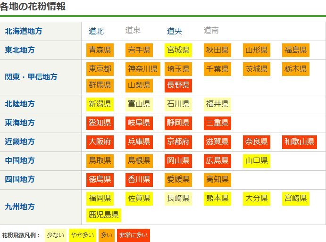Select the 関東・甲信地方 region header
Image resolution: width=326 pixels, height=242 pixels.
[30, 77]
